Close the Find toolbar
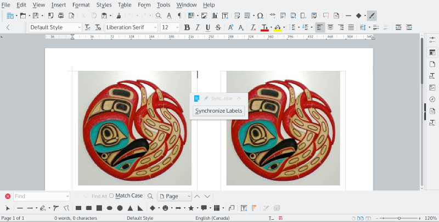 coord(8,196)
